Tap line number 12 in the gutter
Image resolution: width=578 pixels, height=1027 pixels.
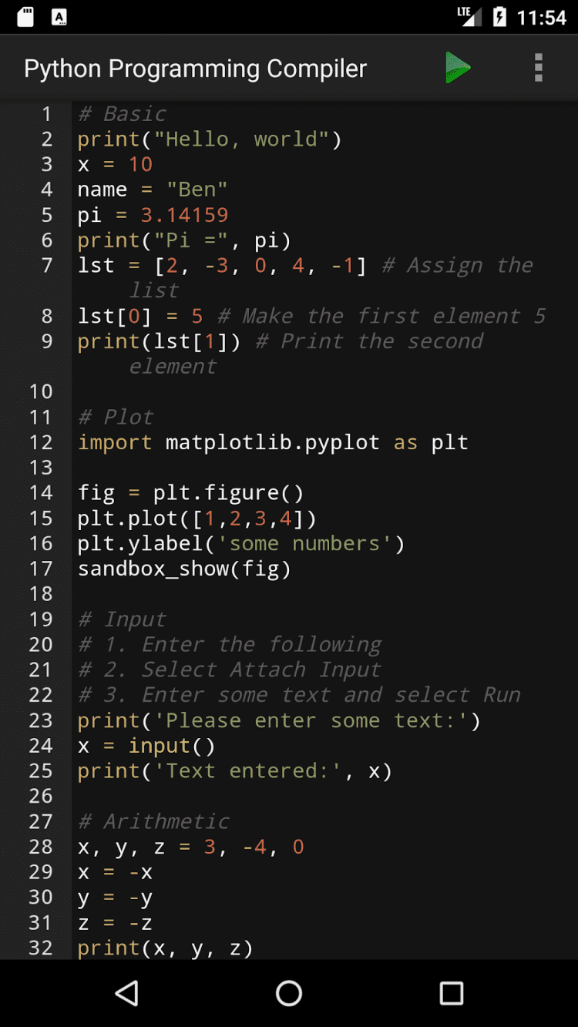pyautogui.click(x=41, y=442)
